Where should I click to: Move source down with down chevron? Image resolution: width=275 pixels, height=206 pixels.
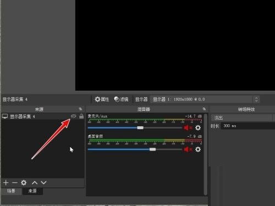tap(43, 182)
